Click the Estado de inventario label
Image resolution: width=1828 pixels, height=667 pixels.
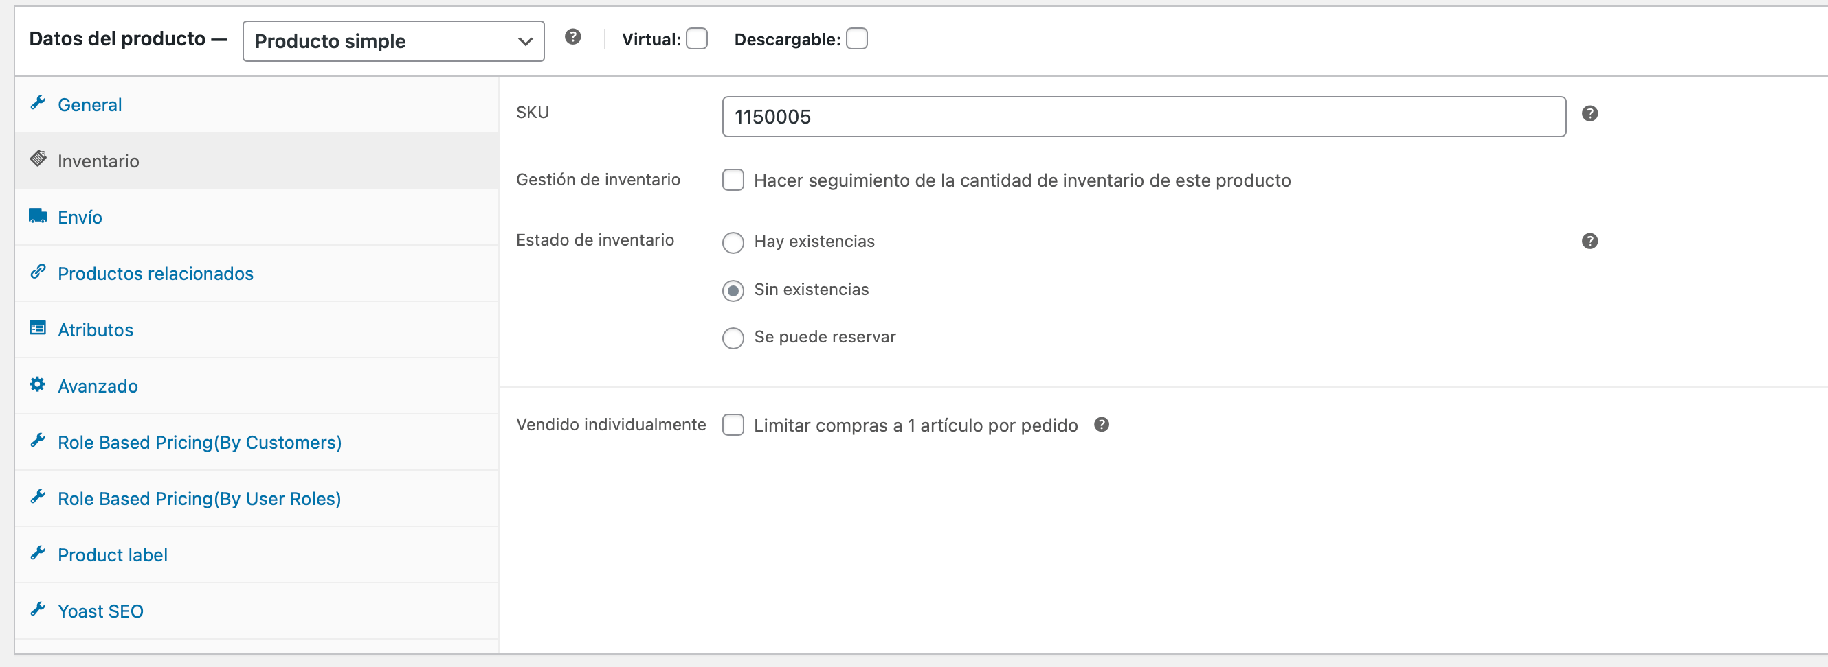tap(594, 239)
